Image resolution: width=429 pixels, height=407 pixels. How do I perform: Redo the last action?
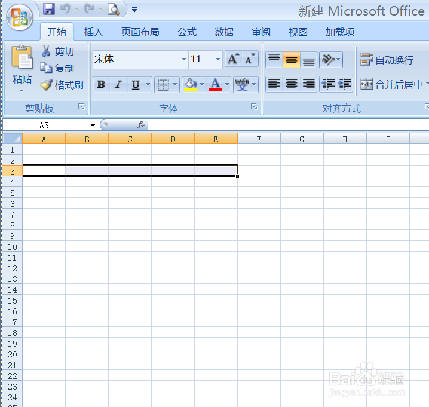[x=89, y=9]
